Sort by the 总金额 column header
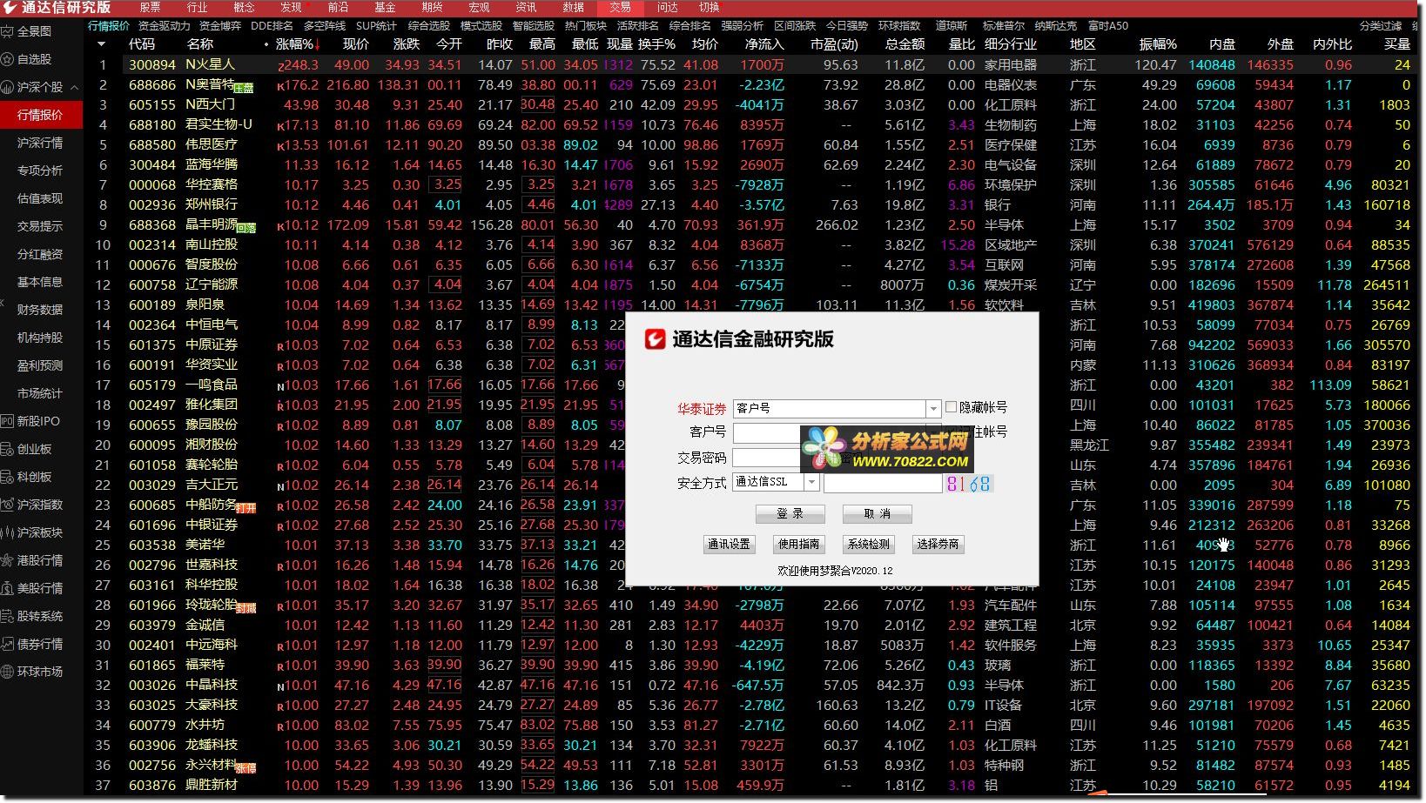 (x=905, y=43)
